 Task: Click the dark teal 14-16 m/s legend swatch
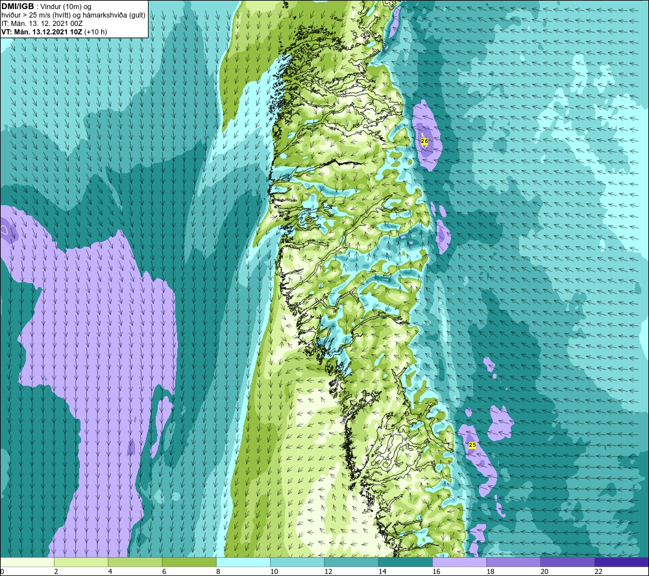pyautogui.click(x=405, y=562)
